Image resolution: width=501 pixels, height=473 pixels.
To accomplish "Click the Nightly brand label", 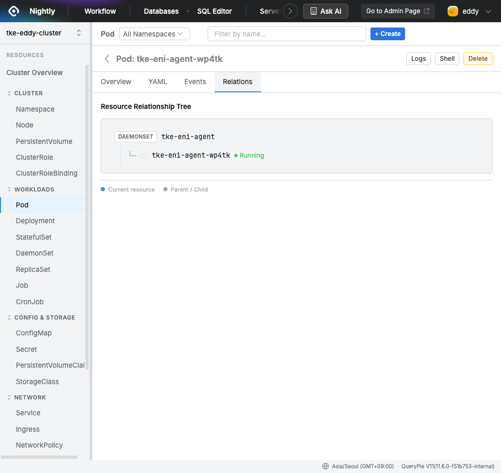I will click(42, 11).
